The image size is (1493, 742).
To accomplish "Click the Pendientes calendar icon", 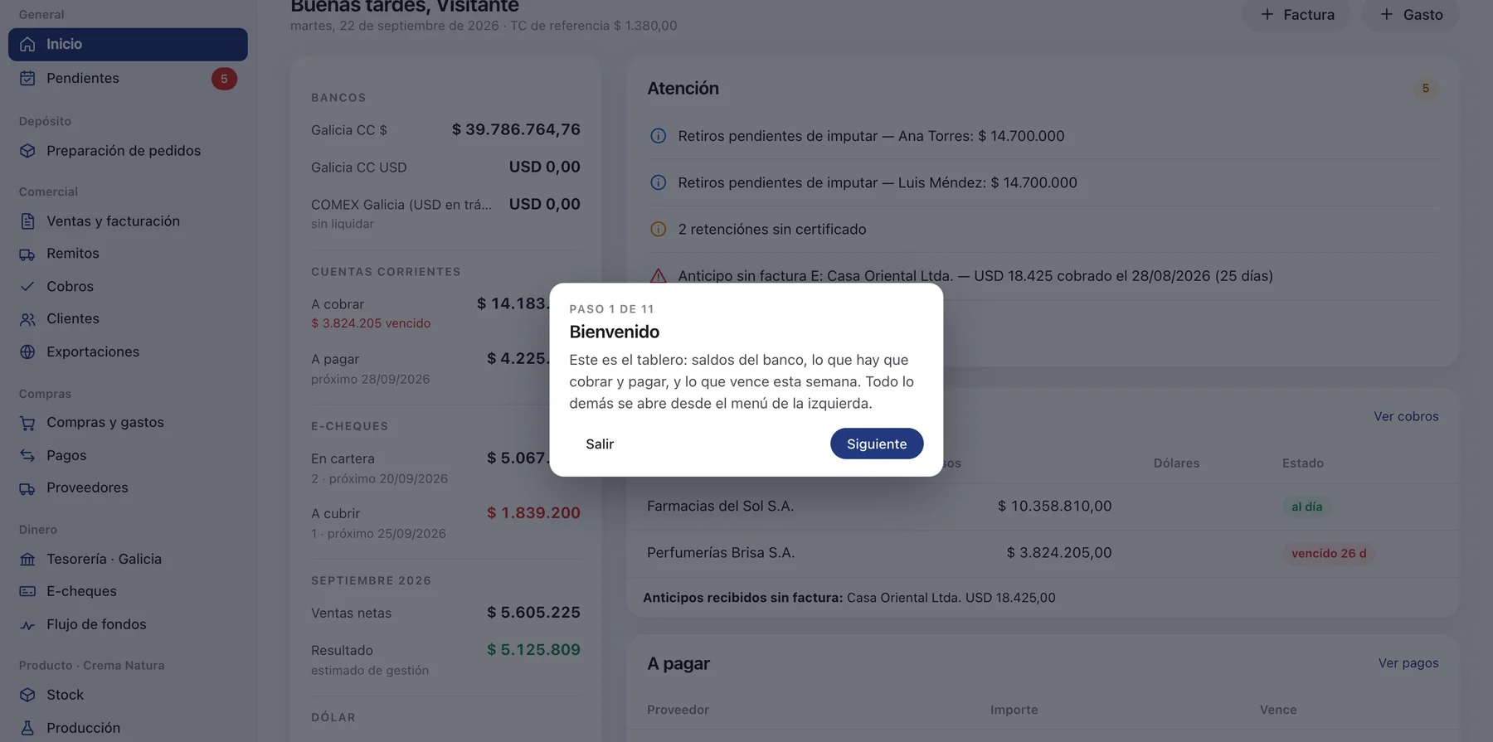I will [x=27, y=78].
